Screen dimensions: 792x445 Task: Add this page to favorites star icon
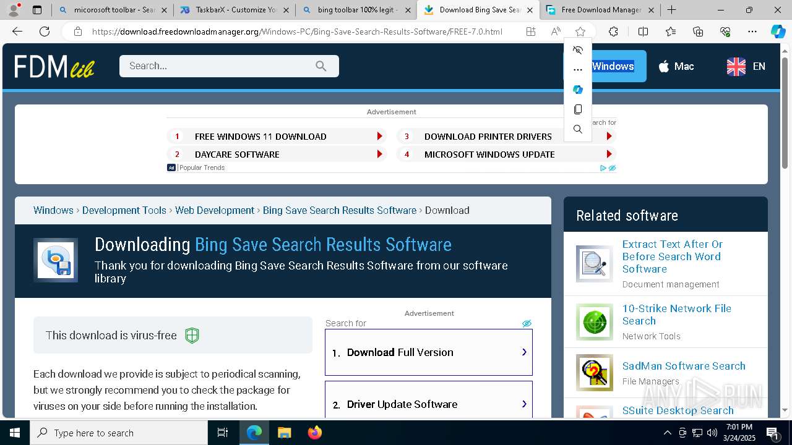(x=580, y=32)
